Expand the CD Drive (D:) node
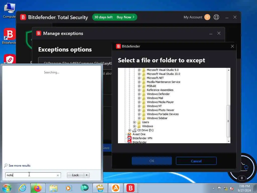 click(x=130, y=130)
